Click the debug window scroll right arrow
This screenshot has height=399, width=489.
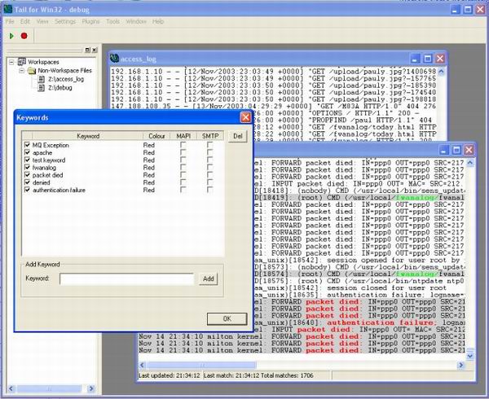(460, 365)
